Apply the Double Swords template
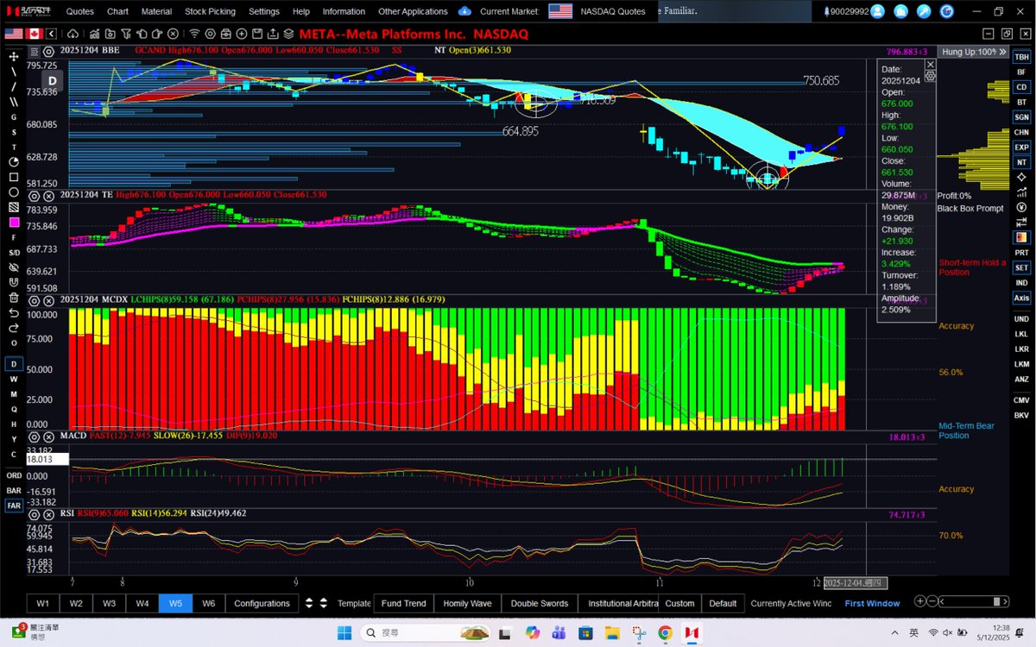Screen dimensions: 1036x647 click(x=540, y=603)
